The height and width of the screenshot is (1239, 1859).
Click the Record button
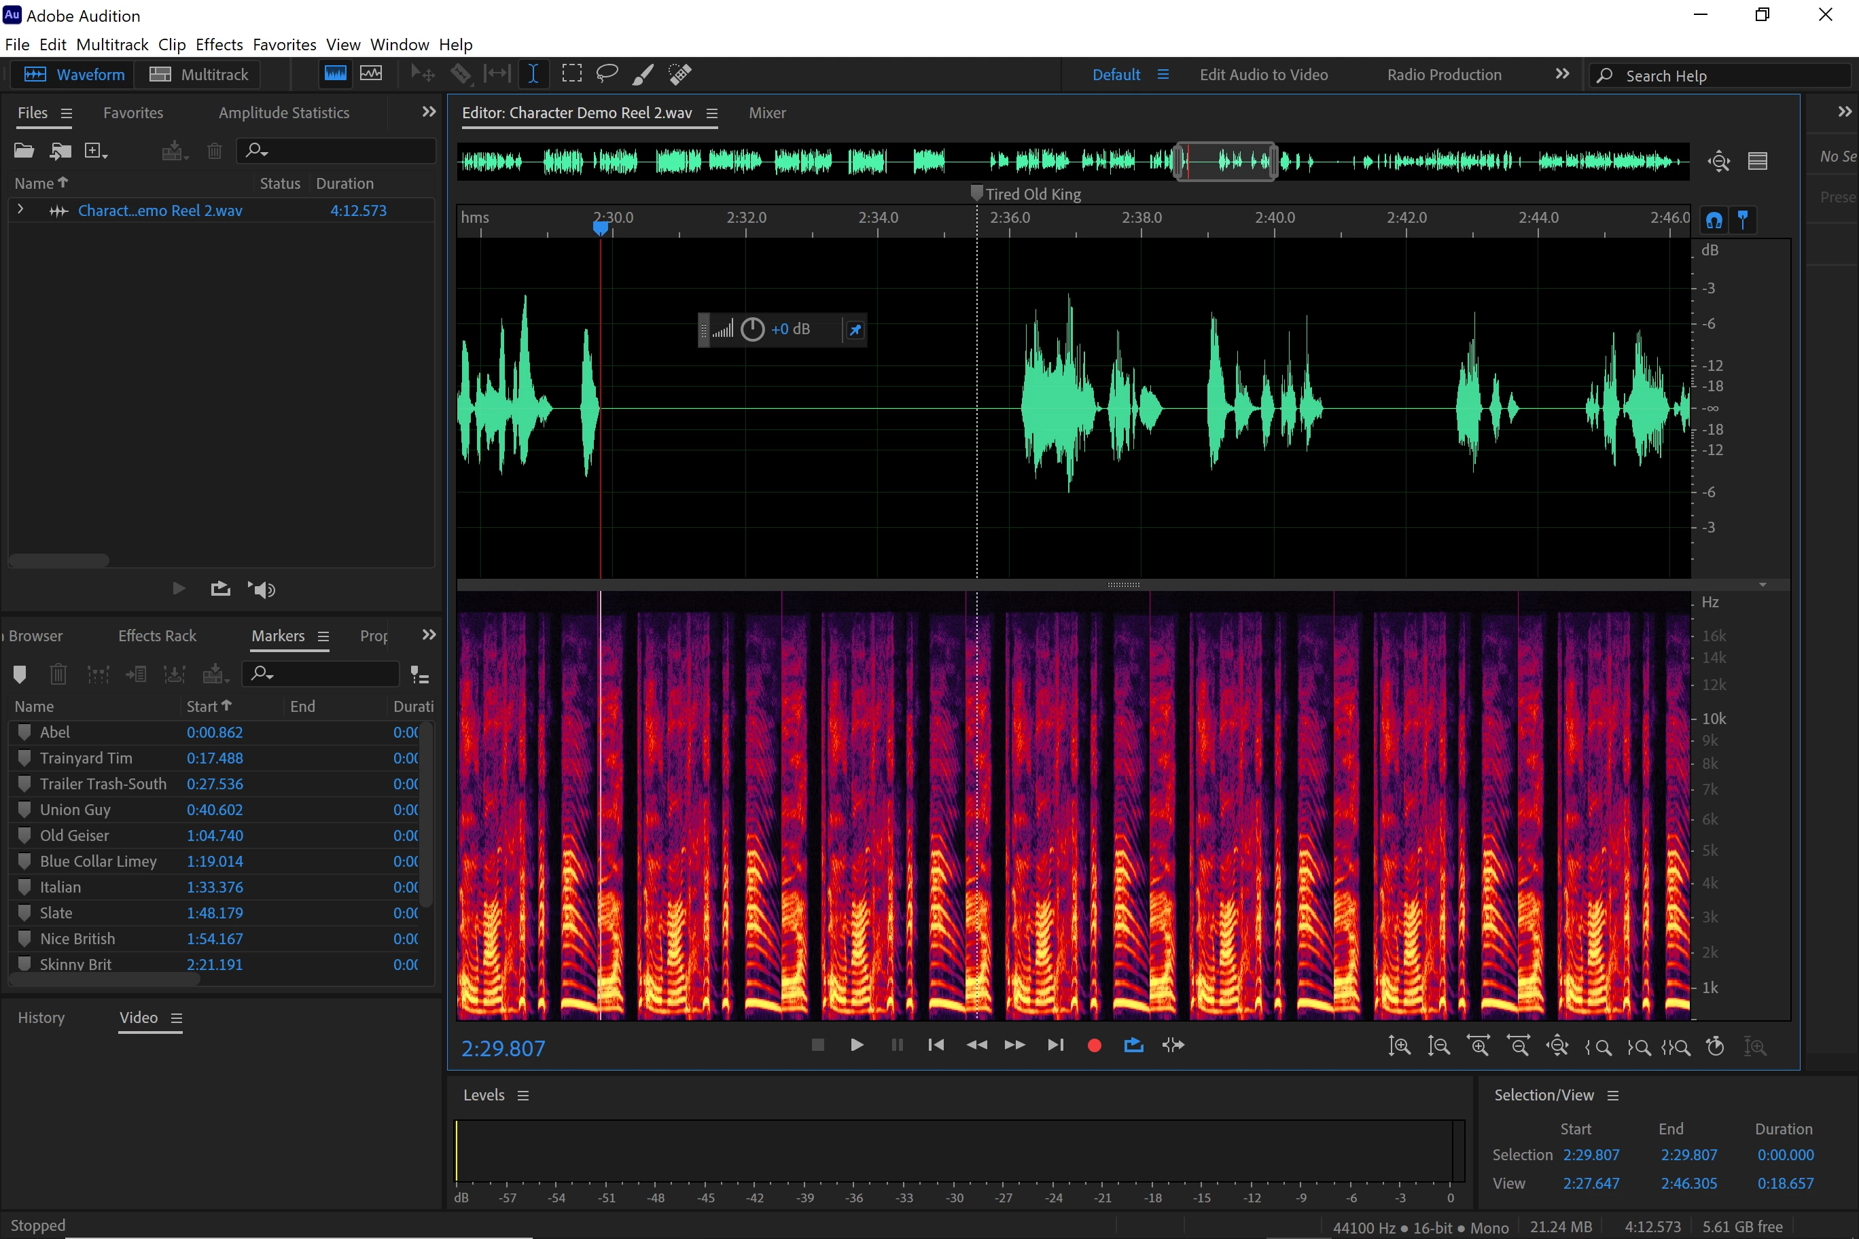coord(1094,1045)
